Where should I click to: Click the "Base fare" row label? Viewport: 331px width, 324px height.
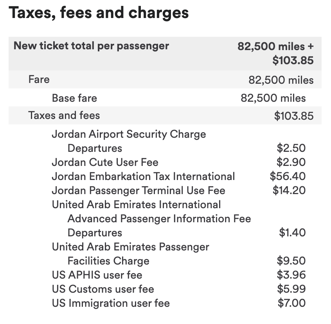pos(74,98)
